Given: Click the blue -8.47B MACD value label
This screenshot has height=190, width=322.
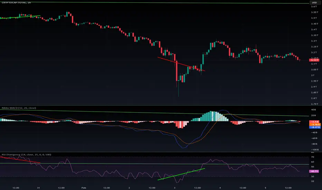Looking at the screenshot, I should [x=315, y=127].
